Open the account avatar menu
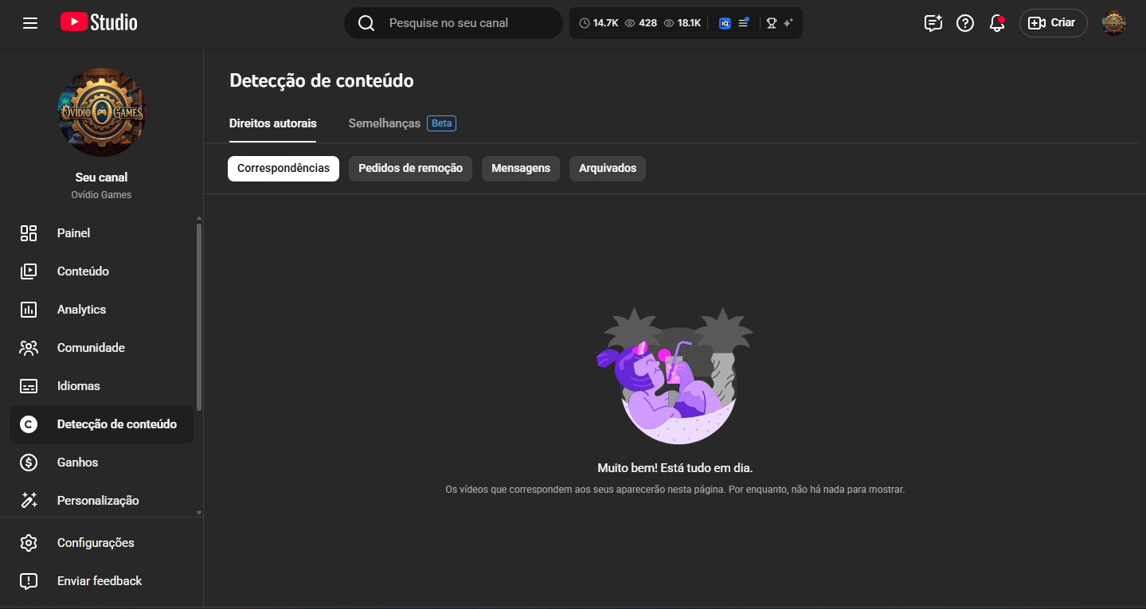 1114,23
